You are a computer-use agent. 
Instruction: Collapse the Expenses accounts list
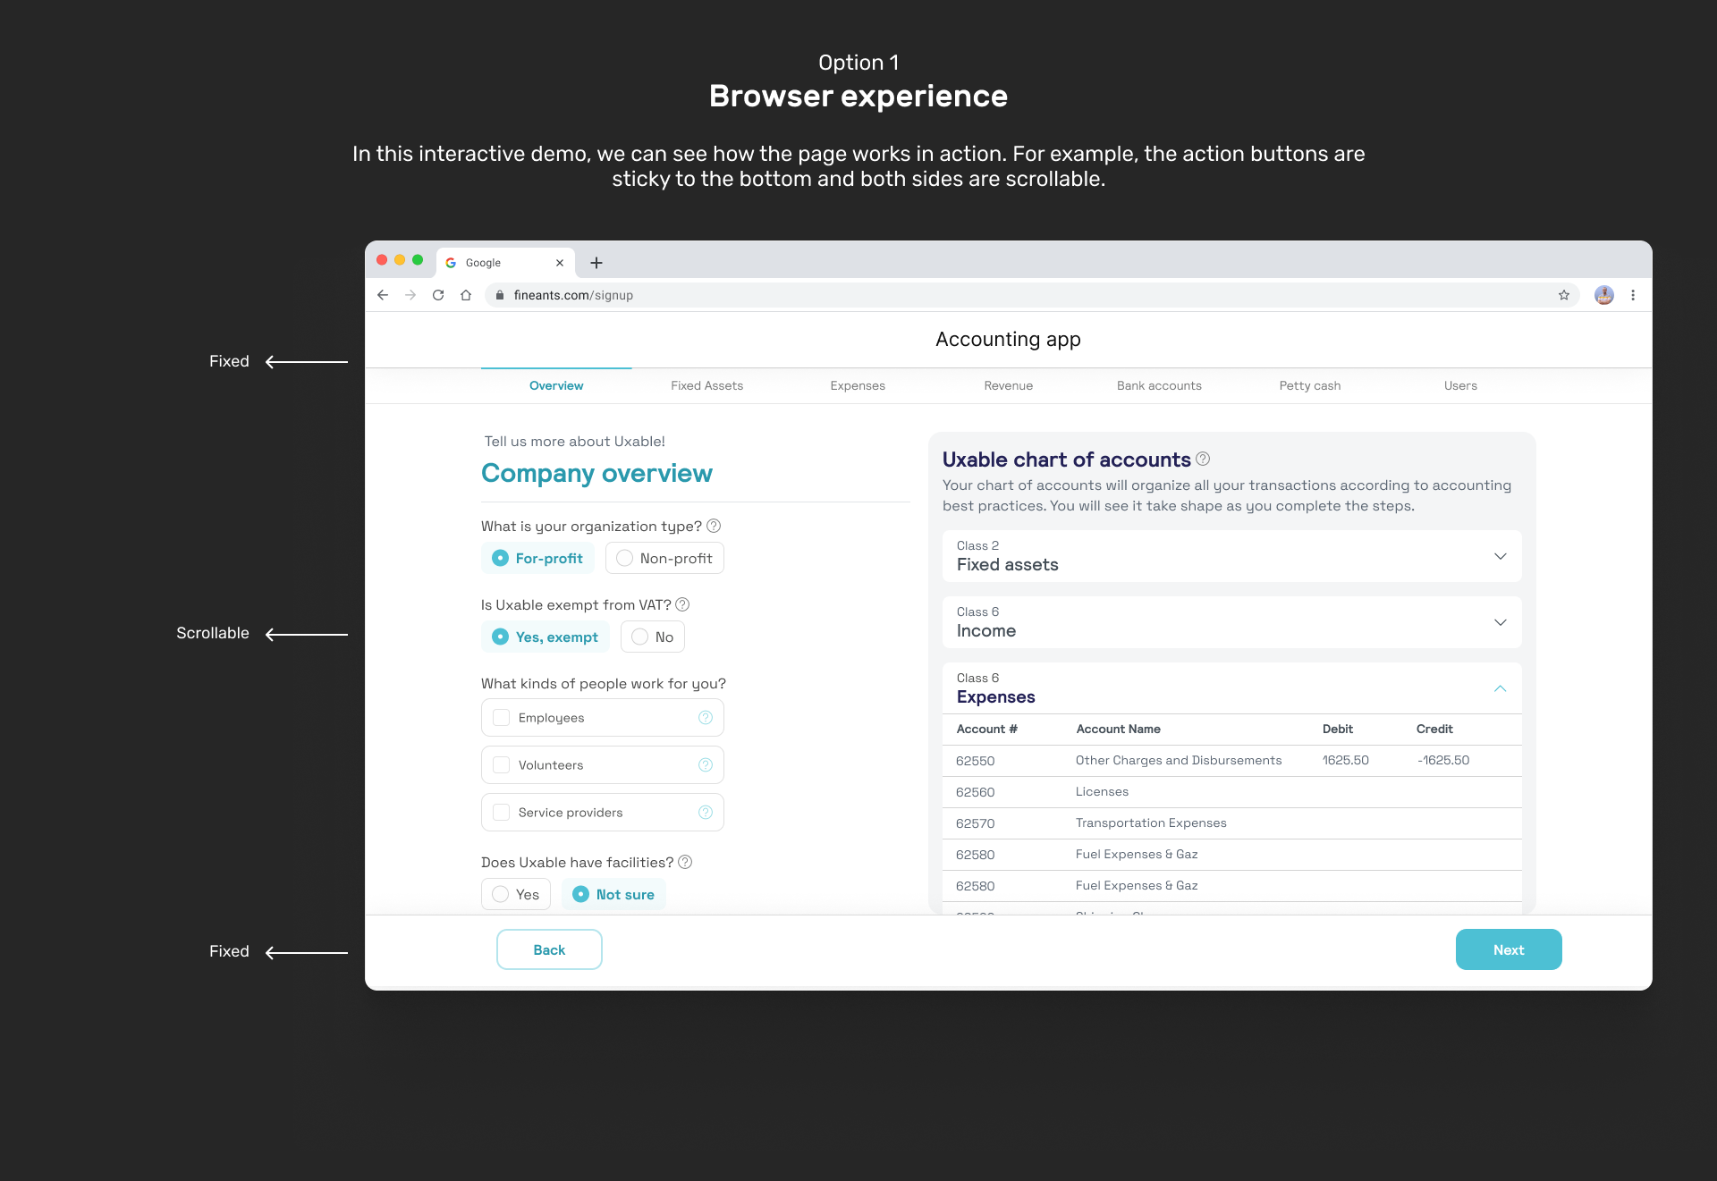(x=1500, y=689)
